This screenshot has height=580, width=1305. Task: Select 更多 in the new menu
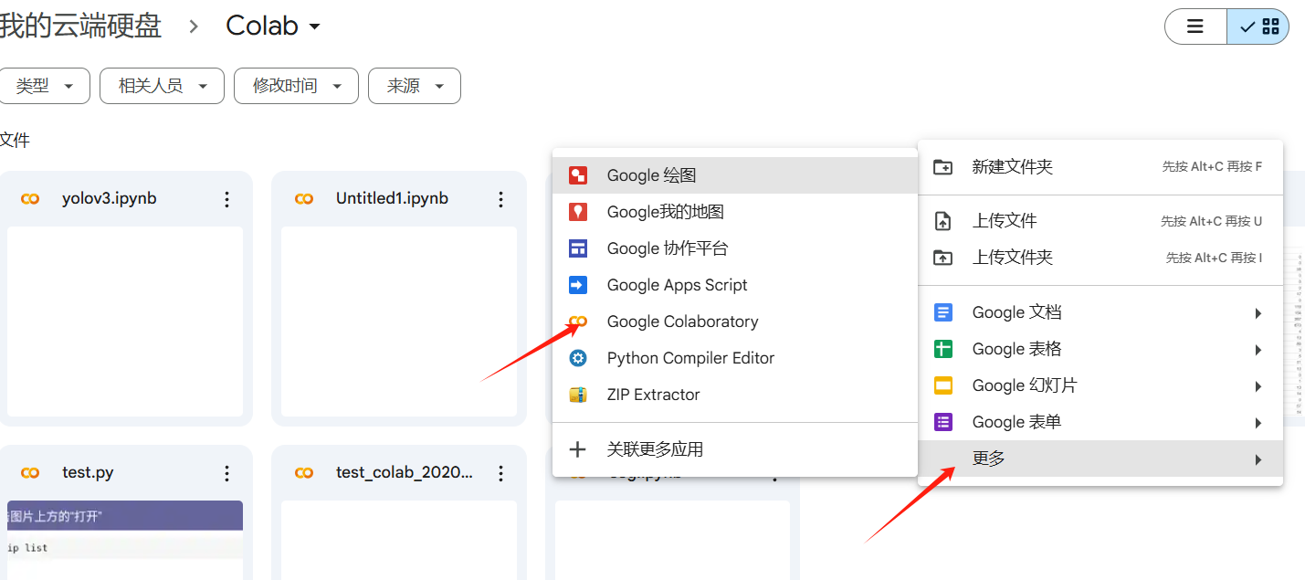coord(1100,459)
